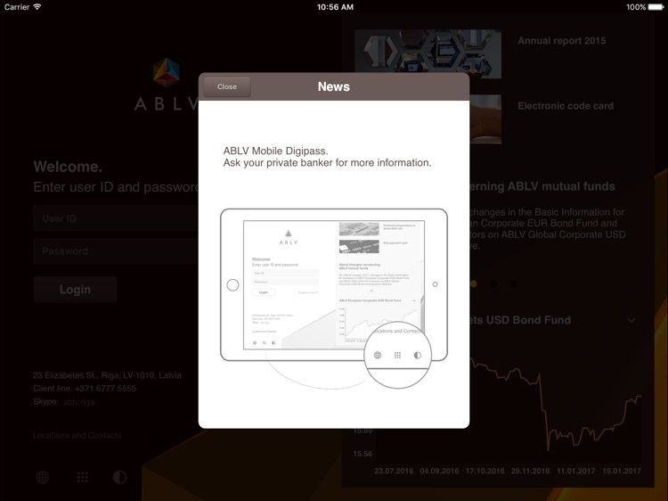This screenshot has height=501, width=668.
Task: Focus the Password field
Action: click(116, 251)
